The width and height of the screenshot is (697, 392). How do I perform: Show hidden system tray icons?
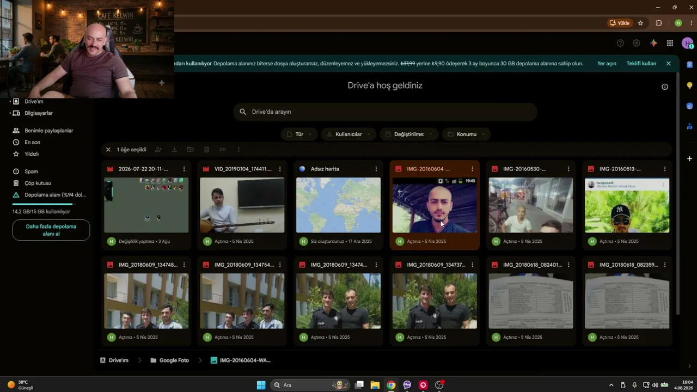tap(611, 385)
